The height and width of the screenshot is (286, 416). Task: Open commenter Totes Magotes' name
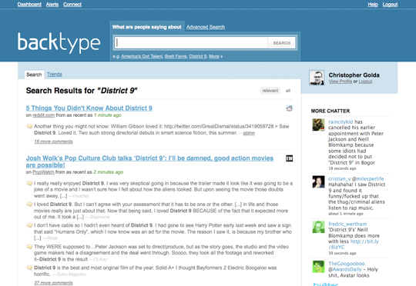71,274
